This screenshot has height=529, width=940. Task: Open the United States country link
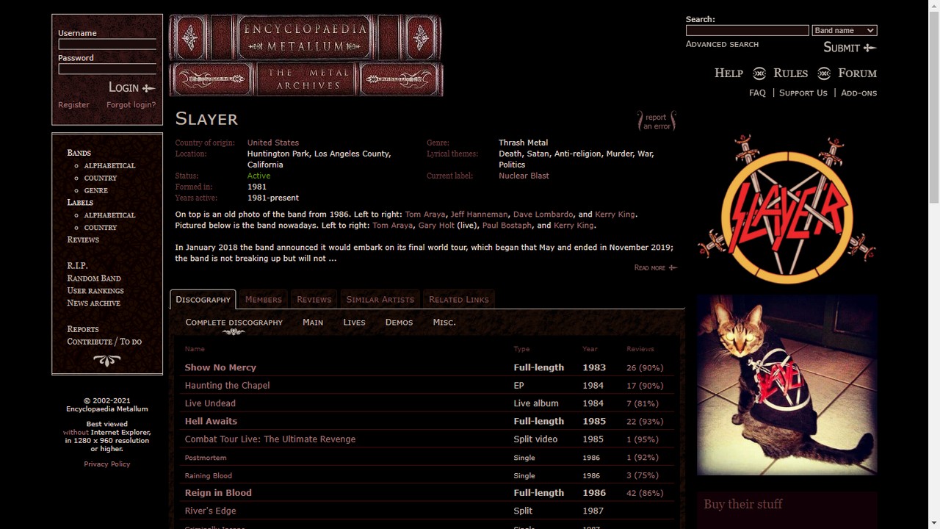click(x=273, y=143)
